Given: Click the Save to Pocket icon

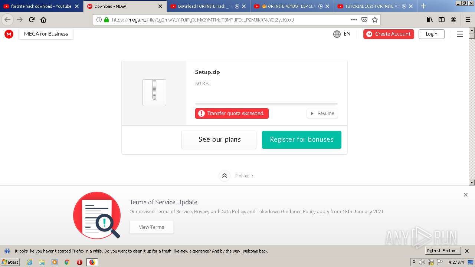Looking at the screenshot, I should [364, 20].
